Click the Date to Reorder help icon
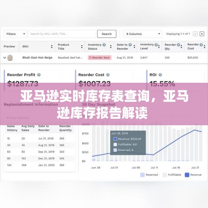This screenshot has height=208, width=208. click(130, 45)
